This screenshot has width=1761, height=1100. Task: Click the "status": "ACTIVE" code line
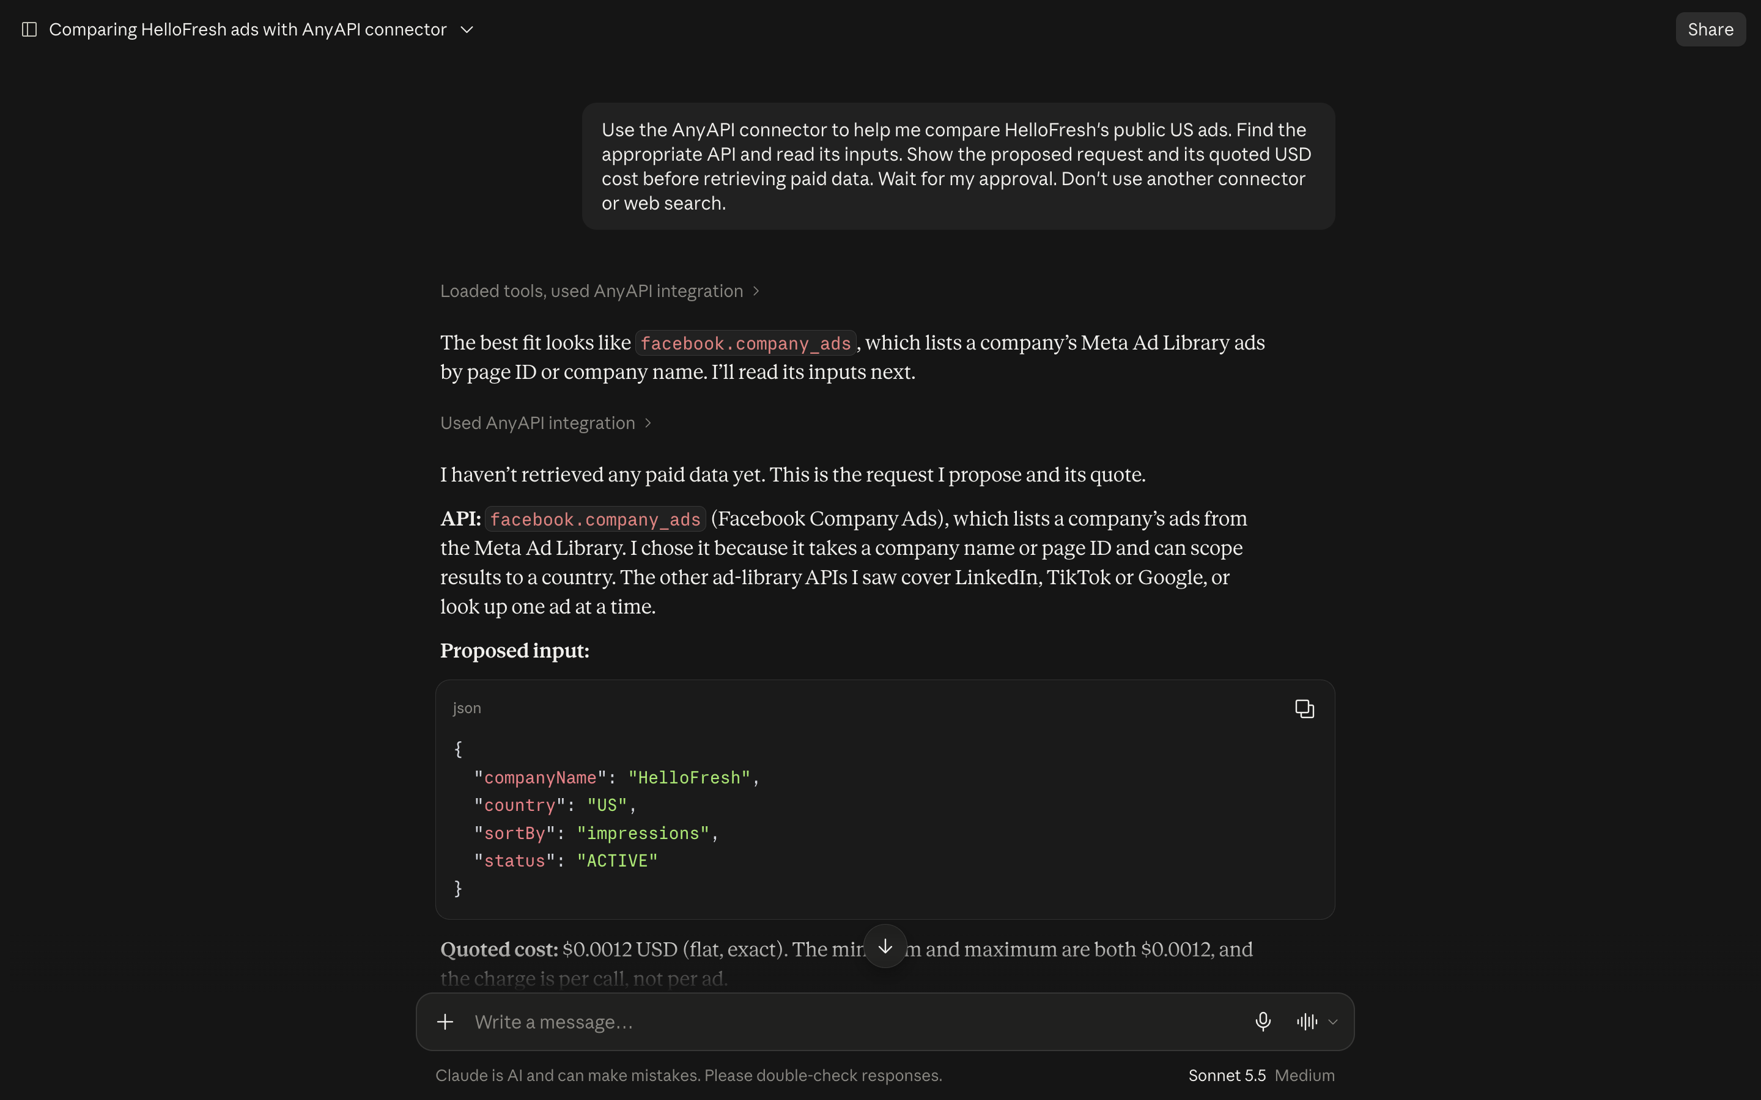click(566, 860)
